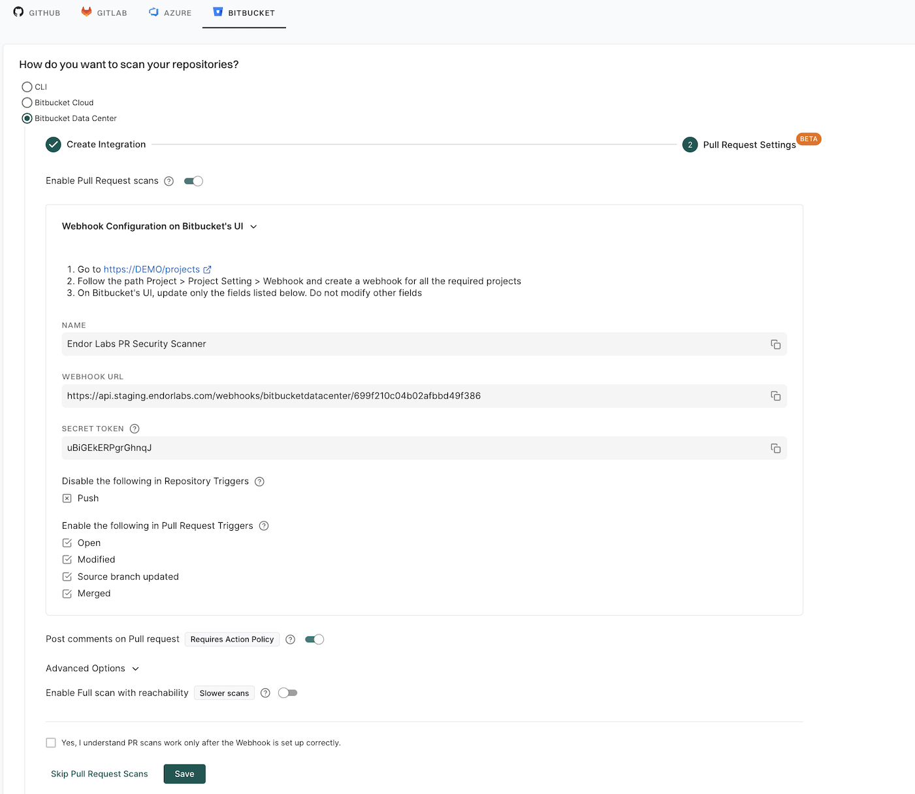This screenshot has height=794, width=915.
Task: Open help tooltip beside Enable Pull Request scans
Action: coord(169,181)
